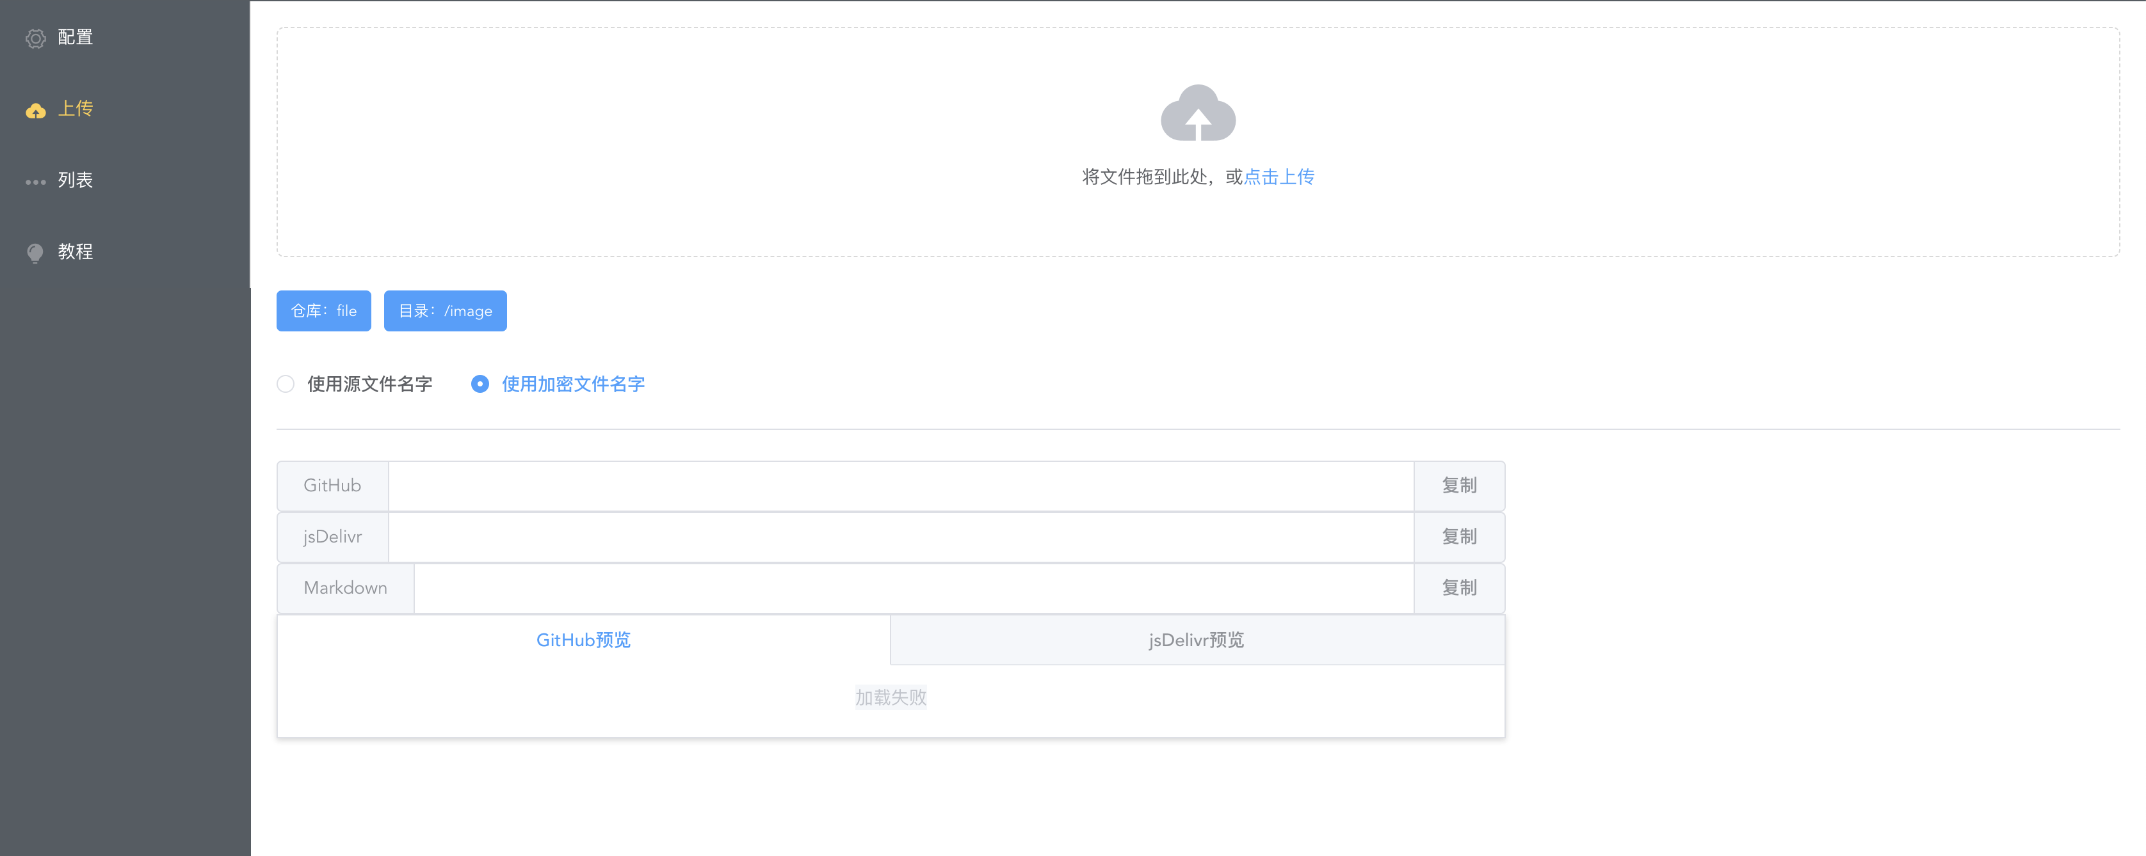
Task: Click the three-dots icon beside 列表
Action: [x=35, y=182]
